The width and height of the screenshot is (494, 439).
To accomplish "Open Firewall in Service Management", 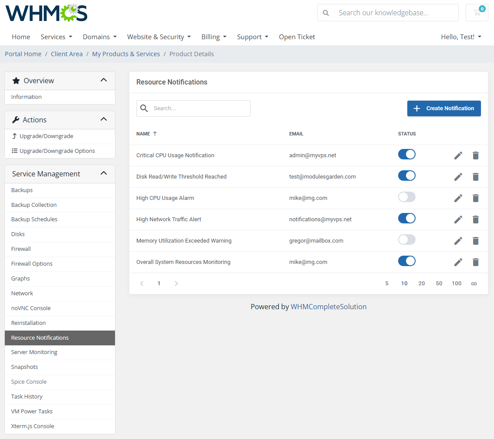I will (60, 249).
